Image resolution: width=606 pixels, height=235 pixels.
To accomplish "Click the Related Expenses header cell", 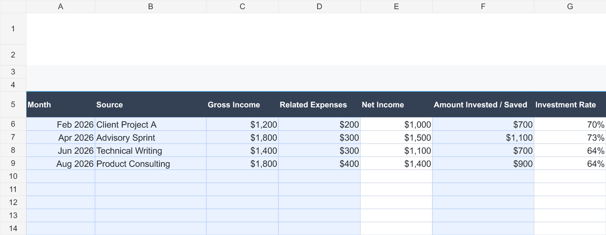I will (319, 104).
